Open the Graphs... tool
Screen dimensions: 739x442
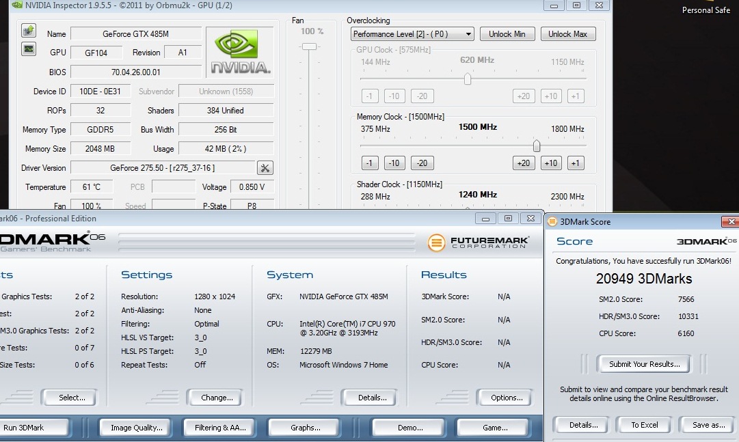click(304, 428)
